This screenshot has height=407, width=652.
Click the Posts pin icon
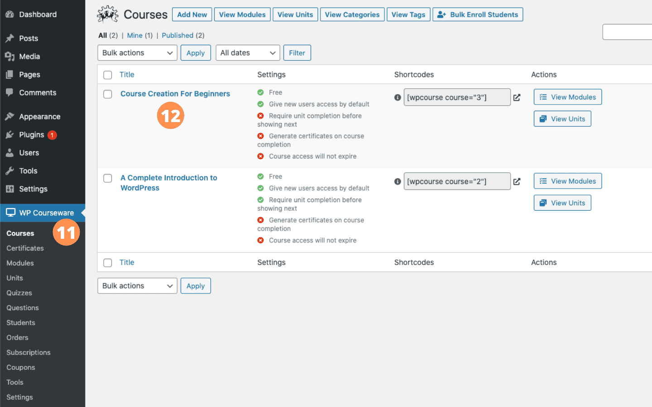(10, 38)
